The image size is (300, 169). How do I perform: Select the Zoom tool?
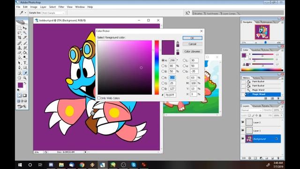point(25,78)
